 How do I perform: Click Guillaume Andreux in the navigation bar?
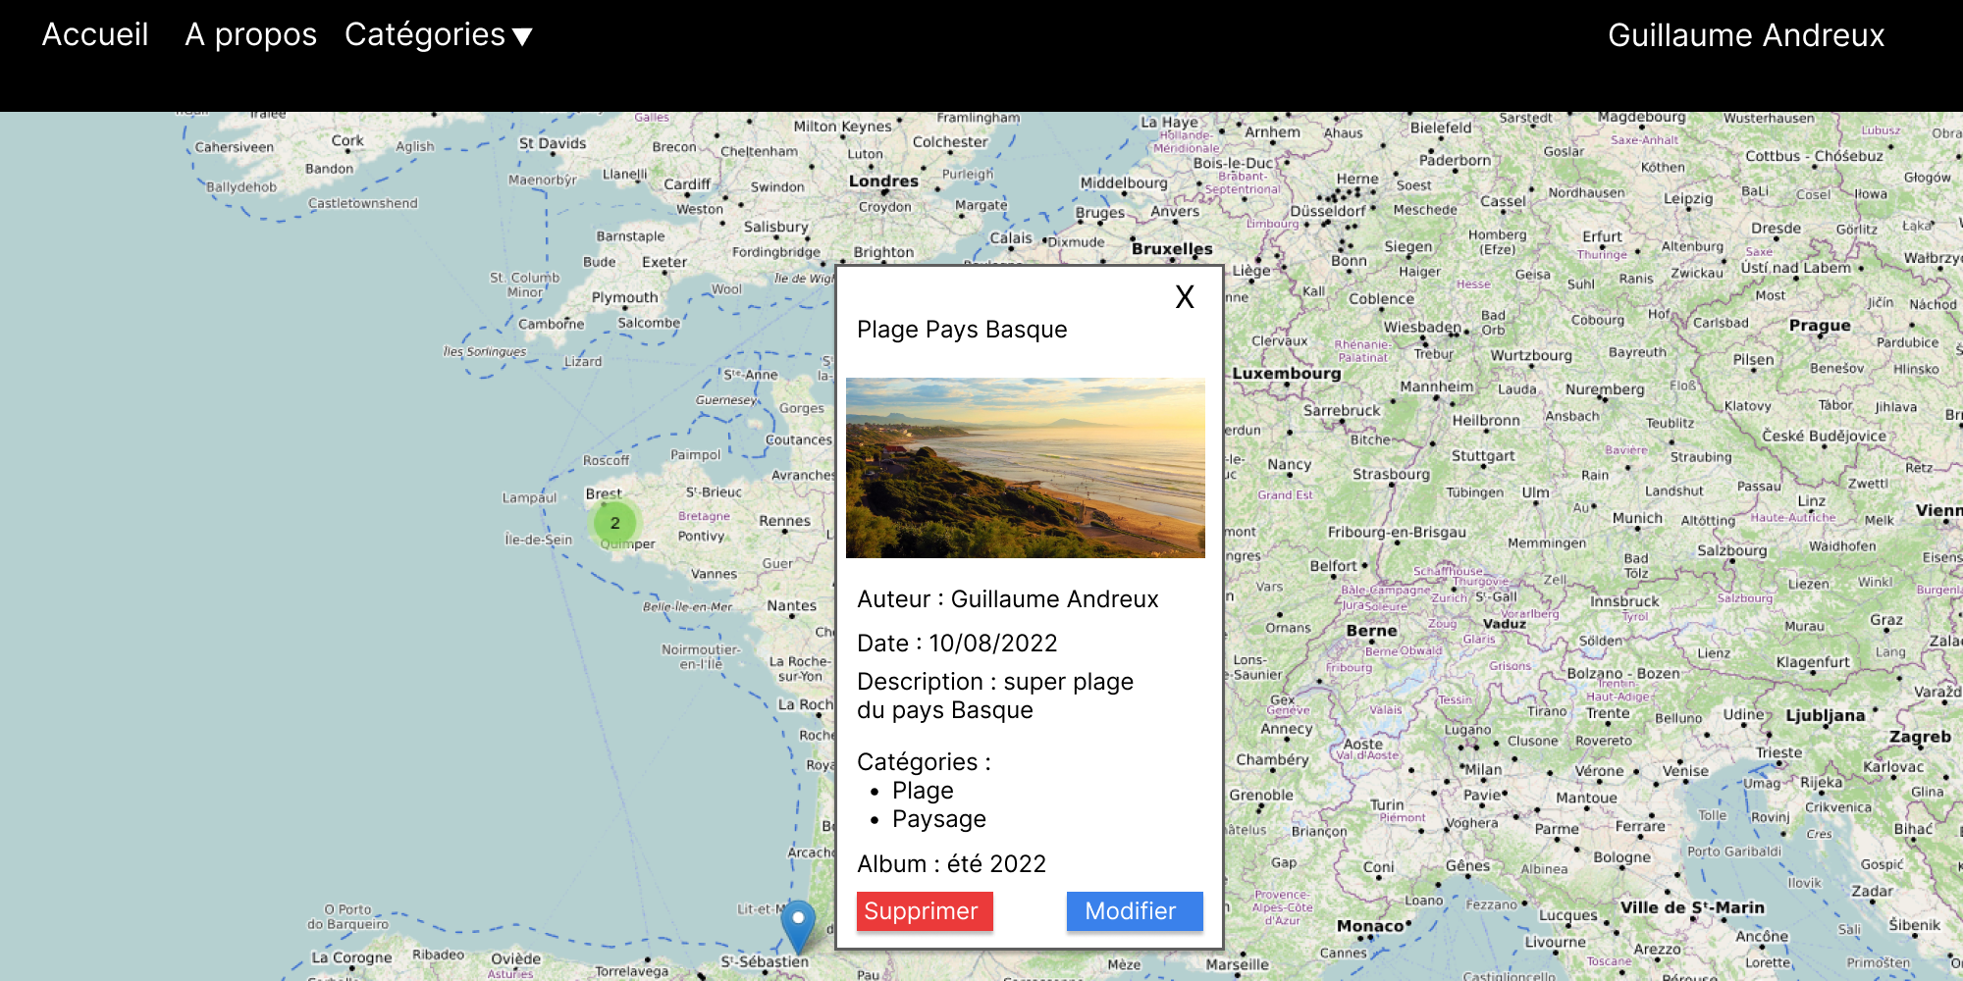(1745, 35)
